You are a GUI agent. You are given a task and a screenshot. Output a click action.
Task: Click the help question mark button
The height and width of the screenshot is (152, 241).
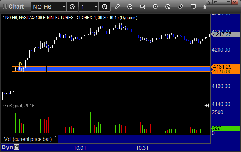(209, 2)
